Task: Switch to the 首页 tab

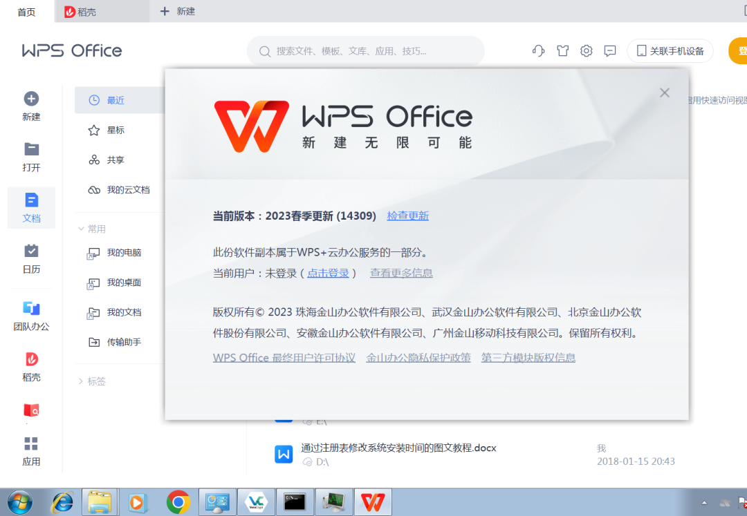Action: pyautogui.click(x=27, y=12)
